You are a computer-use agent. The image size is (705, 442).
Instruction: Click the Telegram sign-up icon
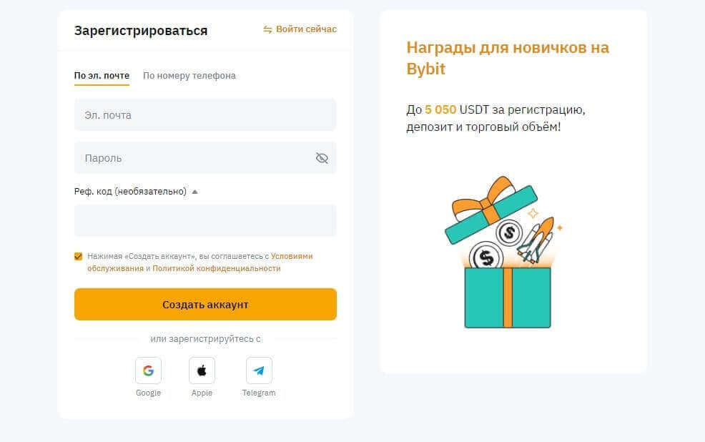coord(259,370)
